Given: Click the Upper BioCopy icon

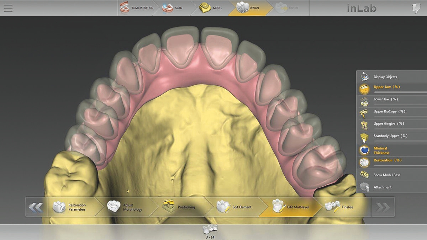Looking at the screenshot, I should (364, 112).
